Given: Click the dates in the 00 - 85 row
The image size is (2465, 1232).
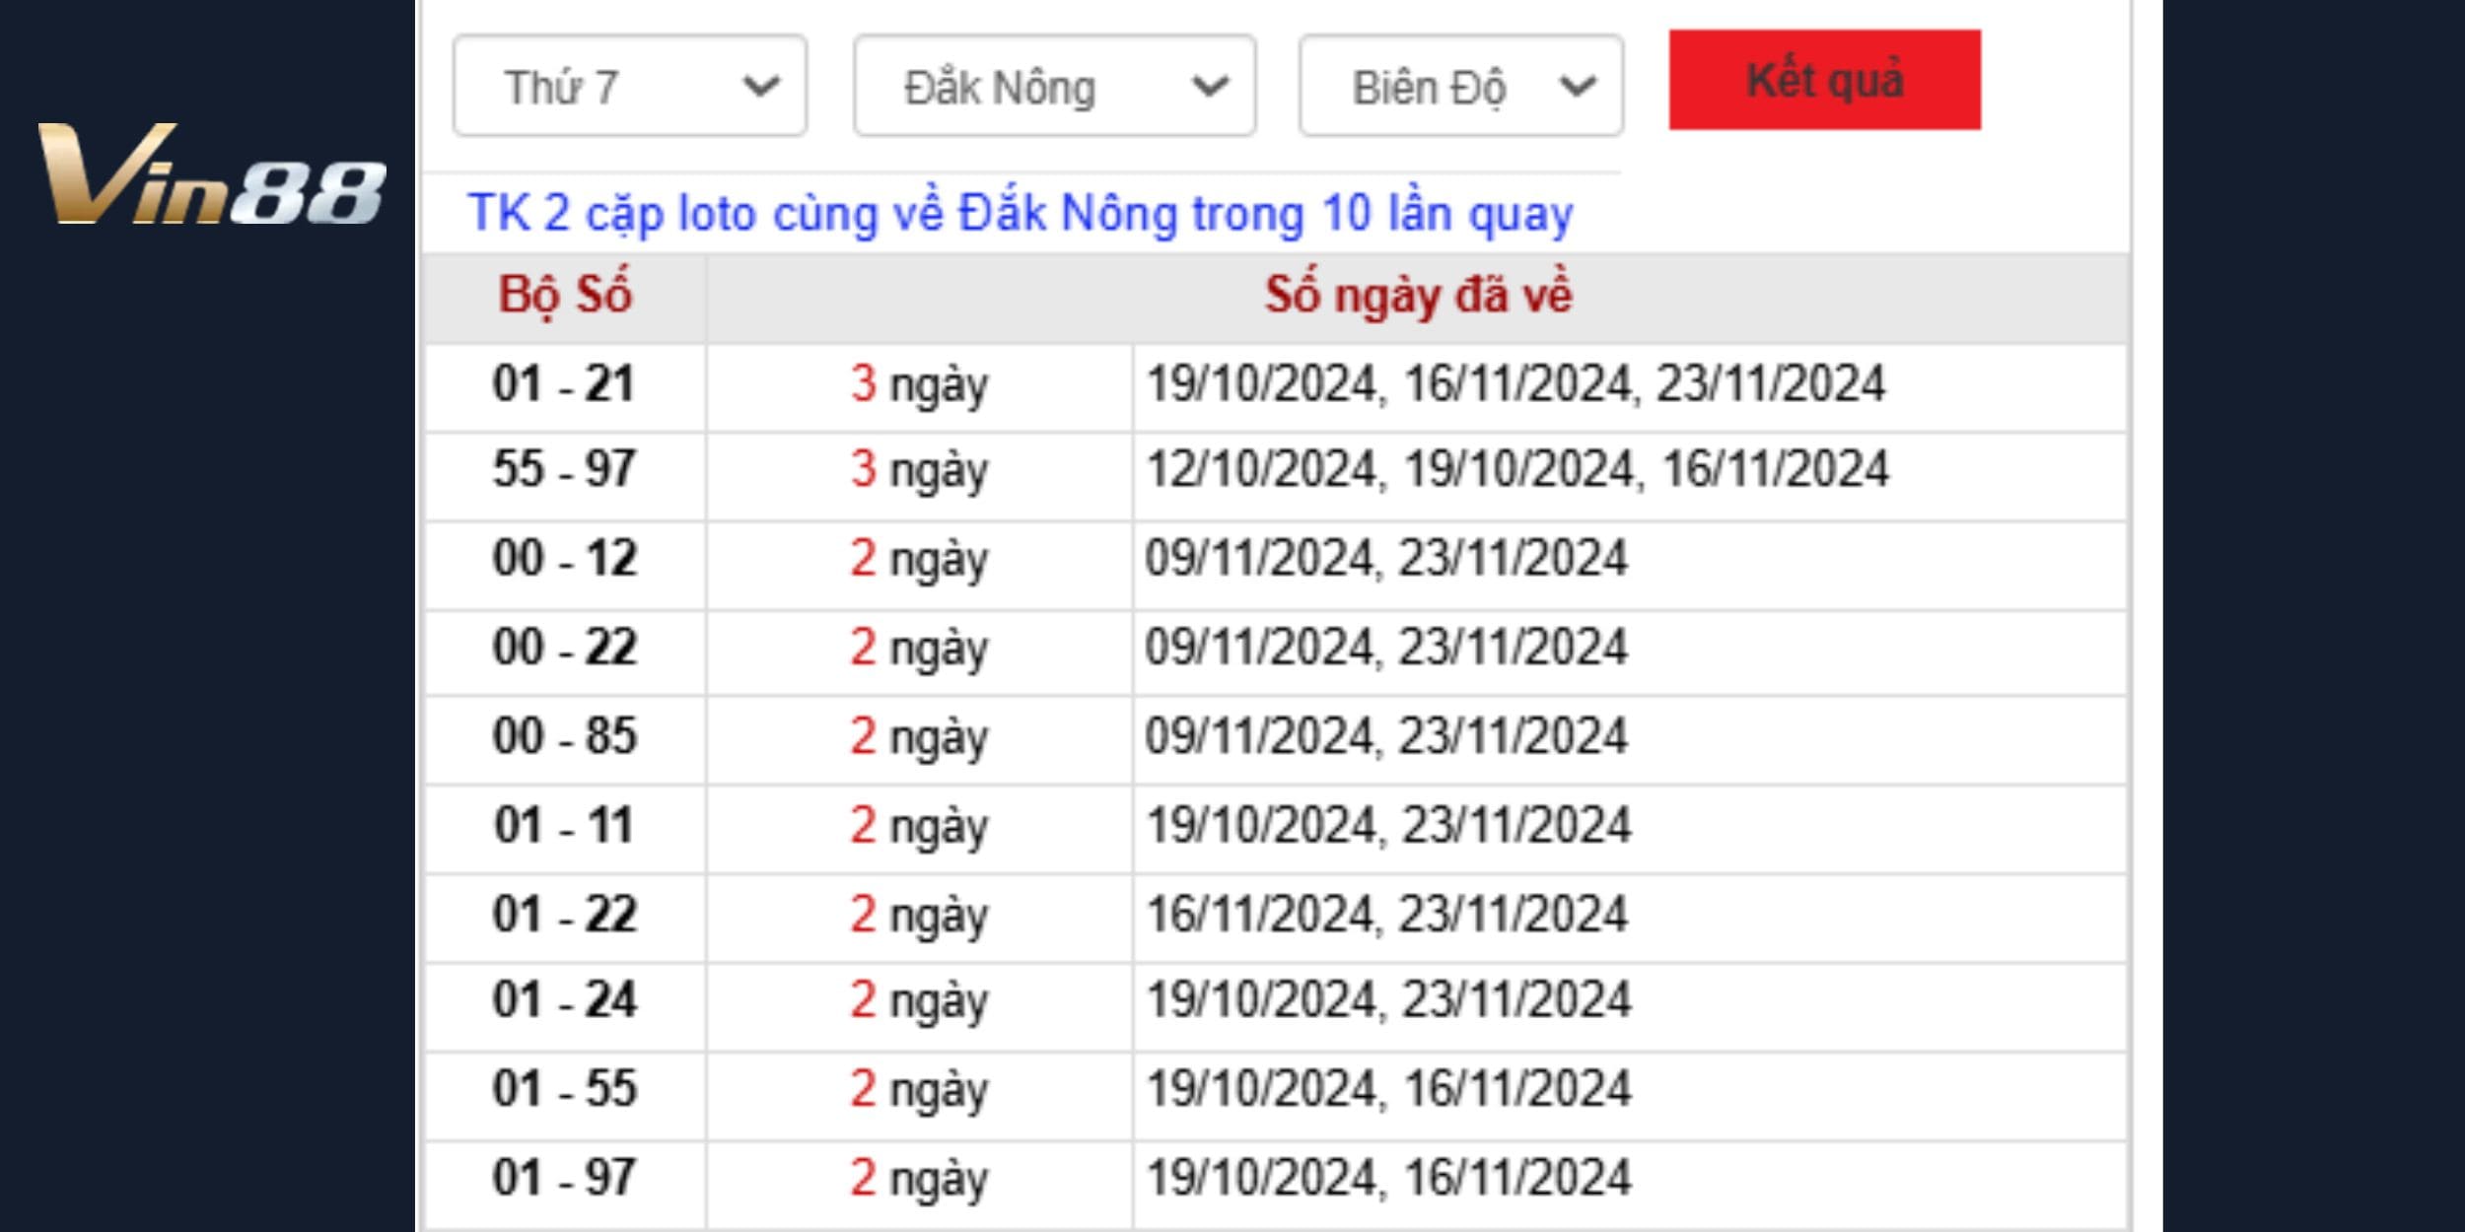Looking at the screenshot, I should pos(1386,736).
